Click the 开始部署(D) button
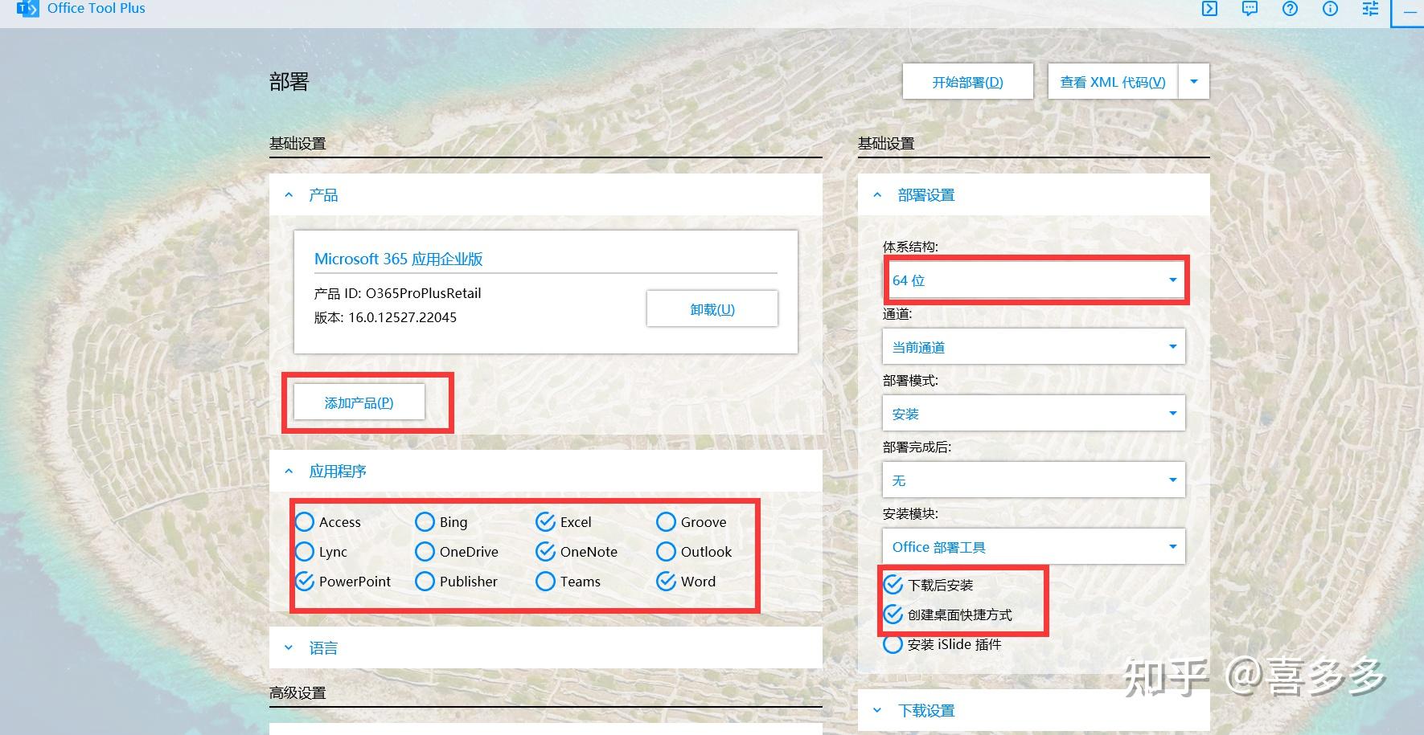The width and height of the screenshot is (1424, 735). [967, 82]
